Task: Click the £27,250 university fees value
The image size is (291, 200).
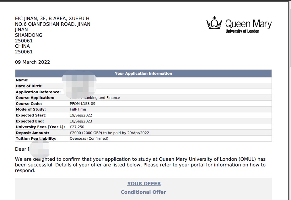Action: 77,127
